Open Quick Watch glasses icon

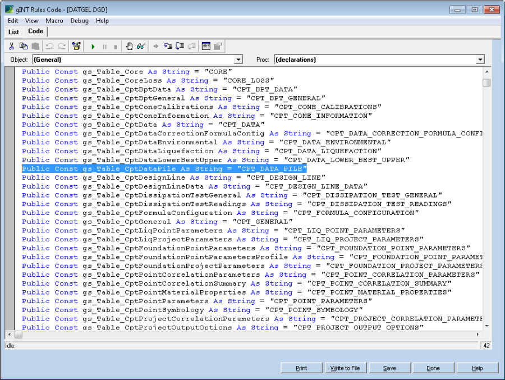pos(141,47)
